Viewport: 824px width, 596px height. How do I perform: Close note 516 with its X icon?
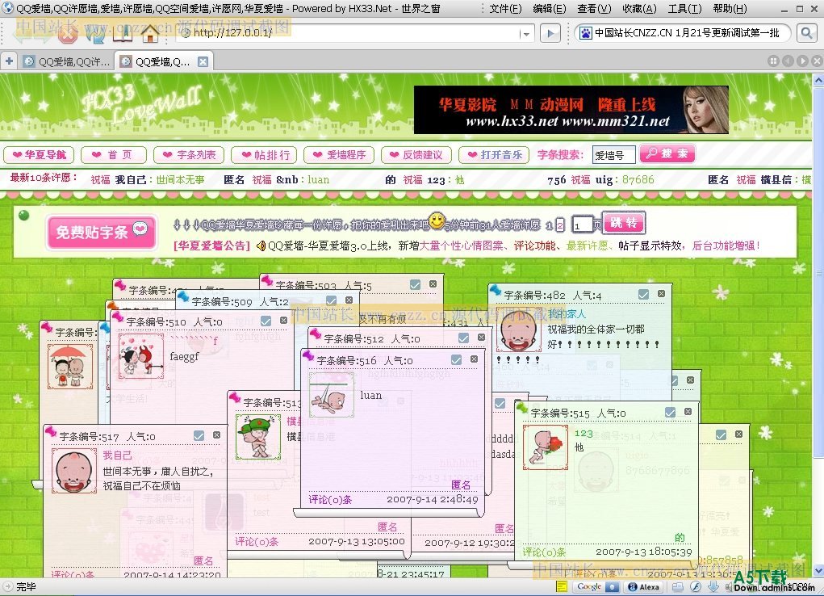click(474, 359)
